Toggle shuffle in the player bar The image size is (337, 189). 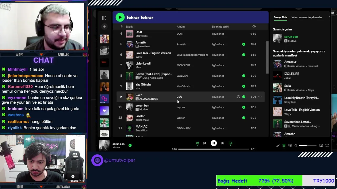(x=197, y=143)
